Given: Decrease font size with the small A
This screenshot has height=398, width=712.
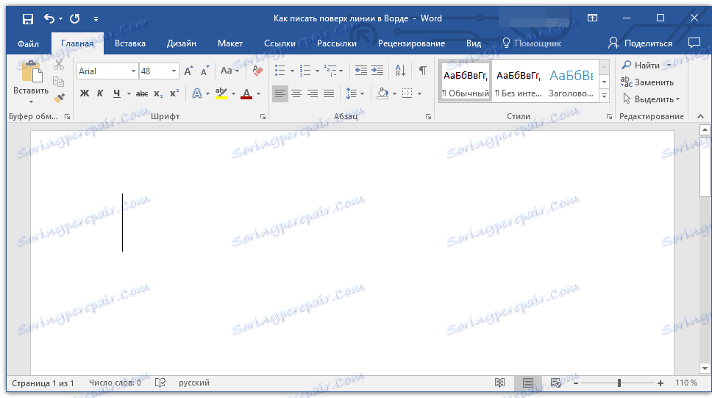Looking at the screenshot, I should pyautogui.click(x=204, y=71).
